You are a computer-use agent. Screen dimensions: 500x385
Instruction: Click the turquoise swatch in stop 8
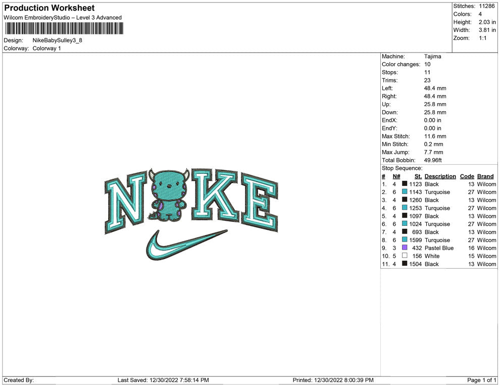pyautogui.click(x=405, y=239)
